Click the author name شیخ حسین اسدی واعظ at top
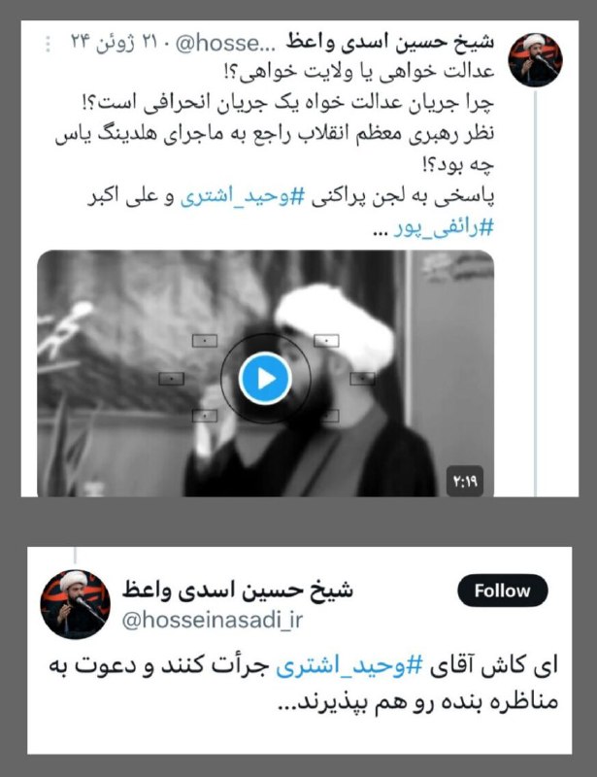Screen dimensions: 597x777 [390, 43]
